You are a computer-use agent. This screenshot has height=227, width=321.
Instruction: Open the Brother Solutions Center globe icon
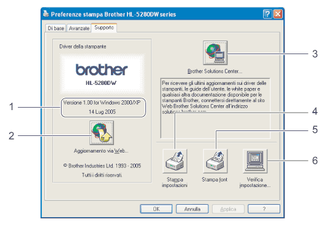tap(215, 53)
